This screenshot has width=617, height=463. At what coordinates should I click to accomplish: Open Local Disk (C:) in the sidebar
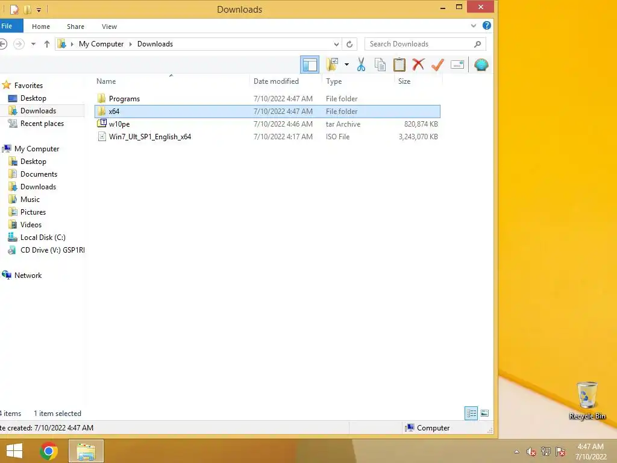coord(43,238)
